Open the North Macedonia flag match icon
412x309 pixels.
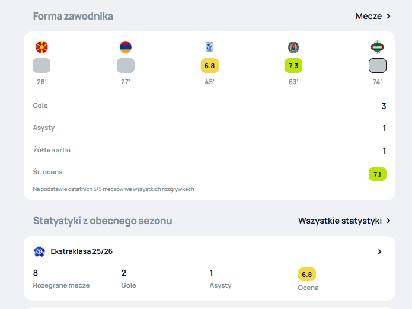pos(41,47)
